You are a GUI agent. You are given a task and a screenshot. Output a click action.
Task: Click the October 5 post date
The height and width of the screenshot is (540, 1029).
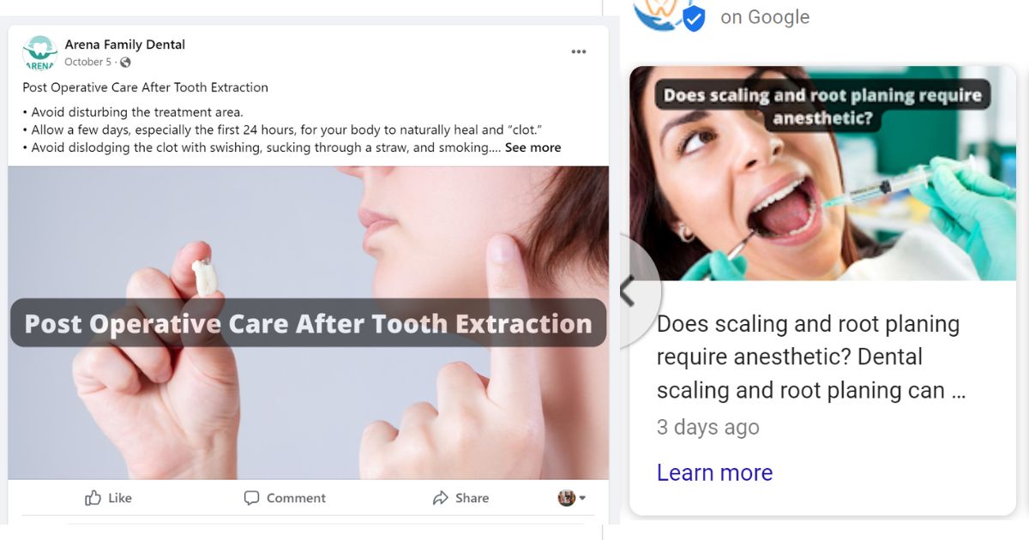point(87,63)
